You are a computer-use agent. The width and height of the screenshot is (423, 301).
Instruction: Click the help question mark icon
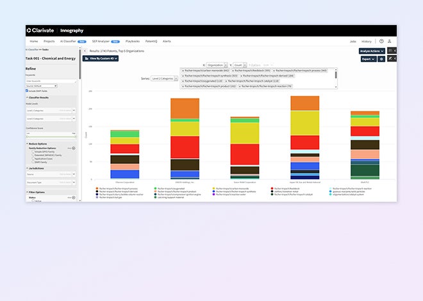[x=381, y=41]
